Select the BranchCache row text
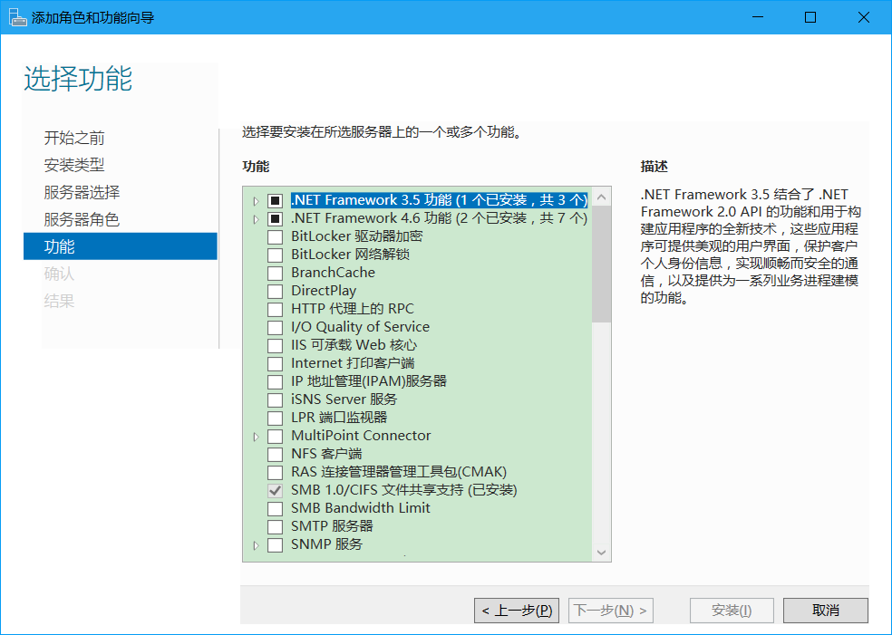The width and height of the screenshot is (892, 635). point(334,273)
